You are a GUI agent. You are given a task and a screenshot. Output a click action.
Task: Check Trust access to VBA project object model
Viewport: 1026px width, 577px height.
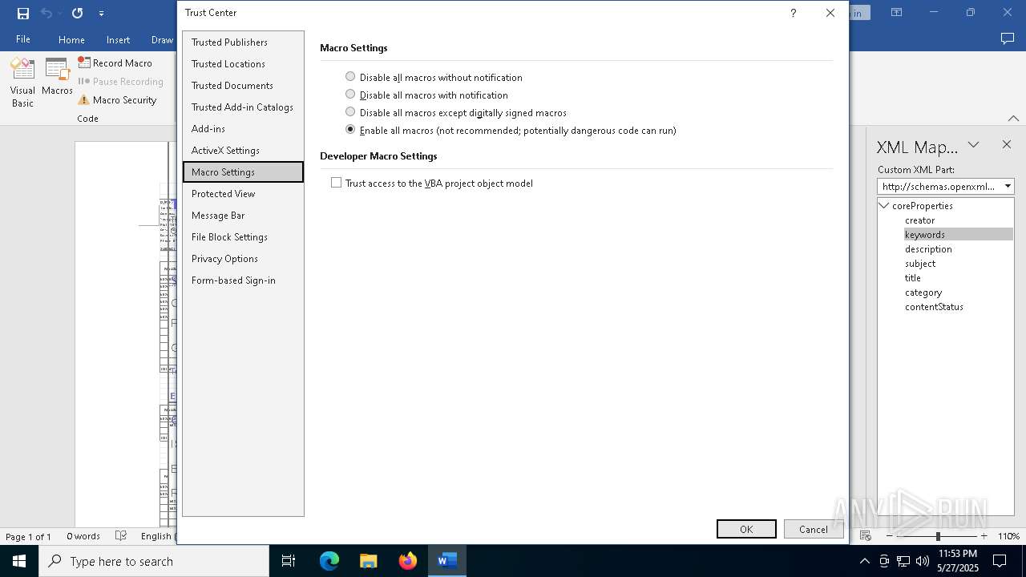[337, 183]
